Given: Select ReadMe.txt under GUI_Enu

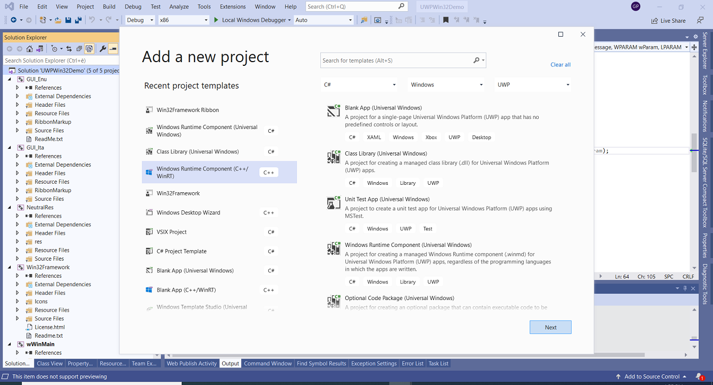Looking at the screenshot, I should 48,139.
